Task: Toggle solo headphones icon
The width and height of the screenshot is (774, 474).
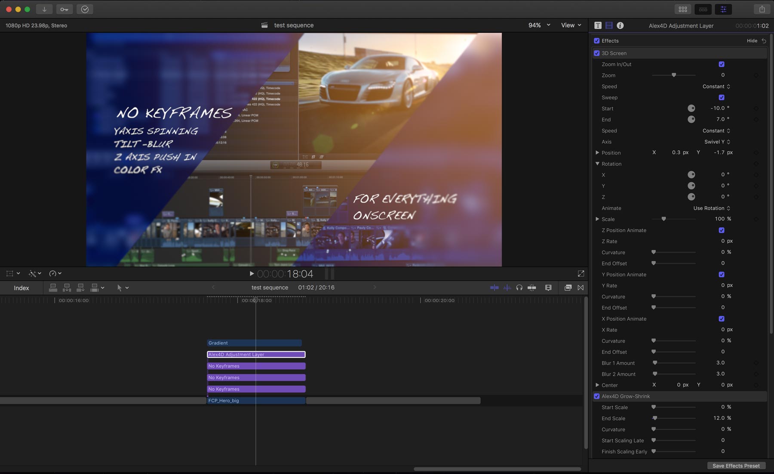Action: [x=519, y=288]
